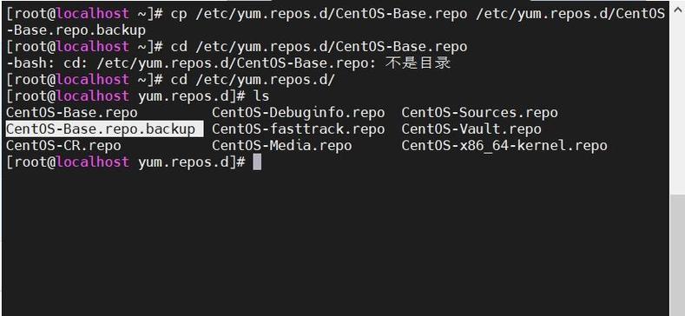
Task: Click the cd /etc/yum.repos.d/ command without a file name
Action: (x=253, y=80)
